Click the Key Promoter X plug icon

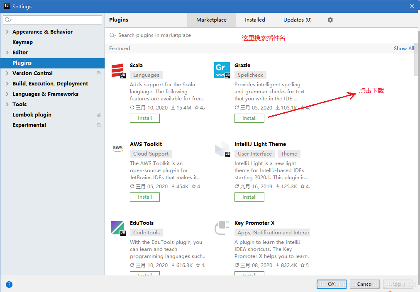(222, 227)
